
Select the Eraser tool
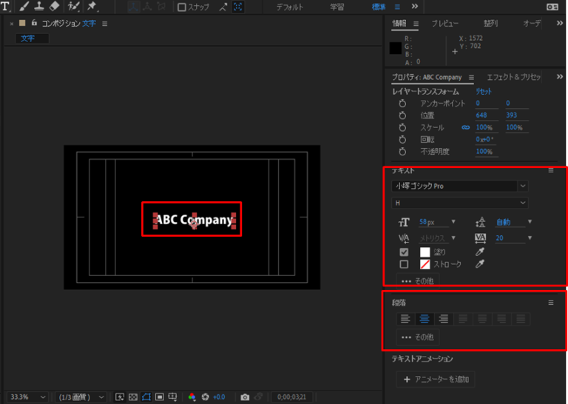[54, 7]
